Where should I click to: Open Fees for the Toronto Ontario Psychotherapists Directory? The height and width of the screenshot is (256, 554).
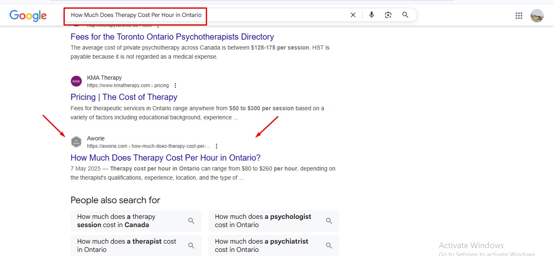click(x=172, y=37)
